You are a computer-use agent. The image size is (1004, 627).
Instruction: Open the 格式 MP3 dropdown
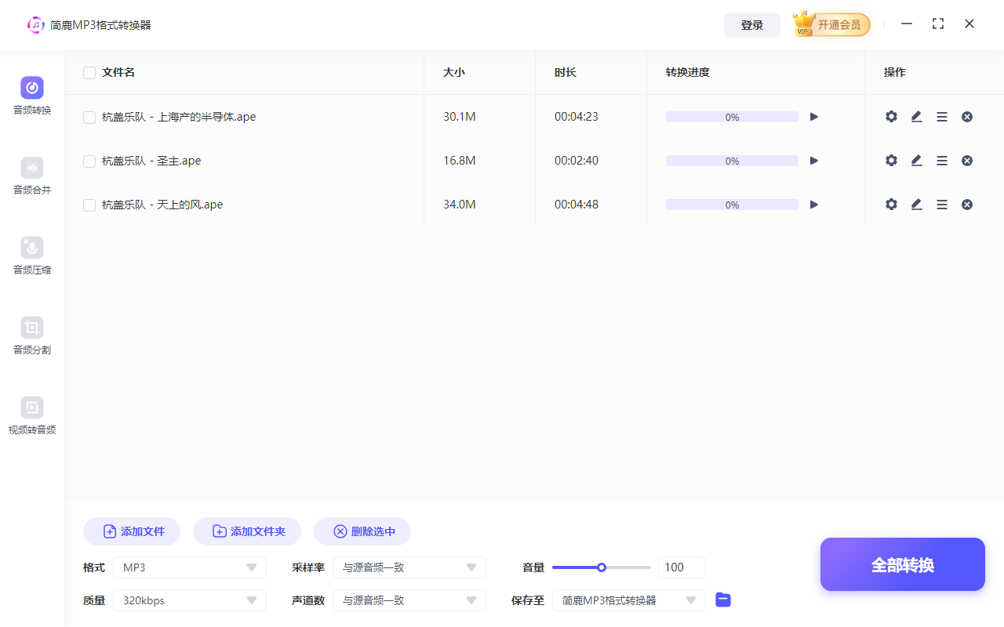190,567
